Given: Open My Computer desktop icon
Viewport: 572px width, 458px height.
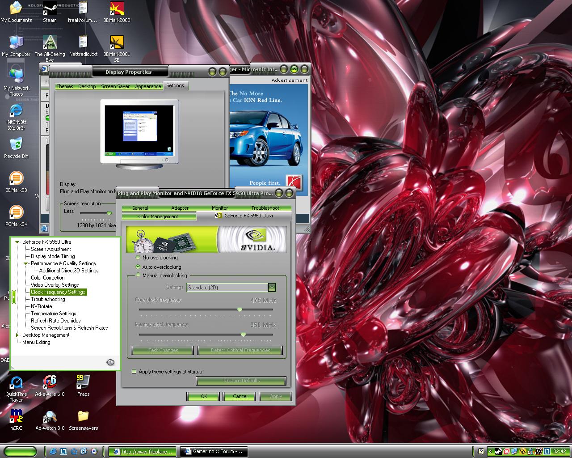Looking at the screenshot, I should (16, 46).
